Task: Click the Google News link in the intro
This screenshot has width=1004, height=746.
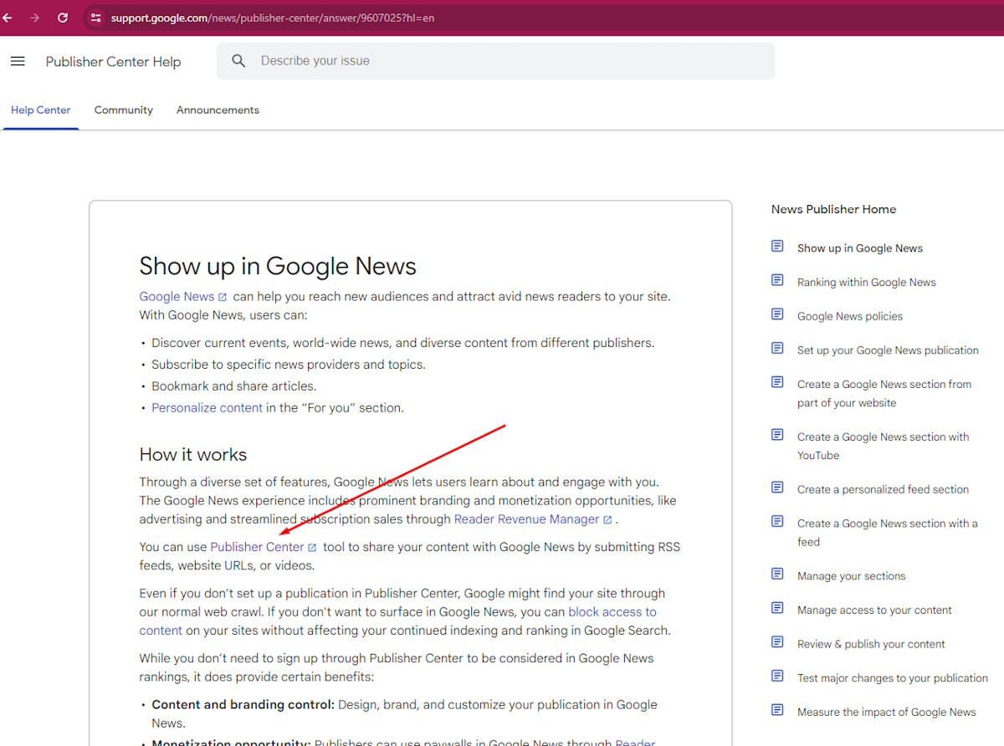Action: pyautogui.click(x=177, y=297)
